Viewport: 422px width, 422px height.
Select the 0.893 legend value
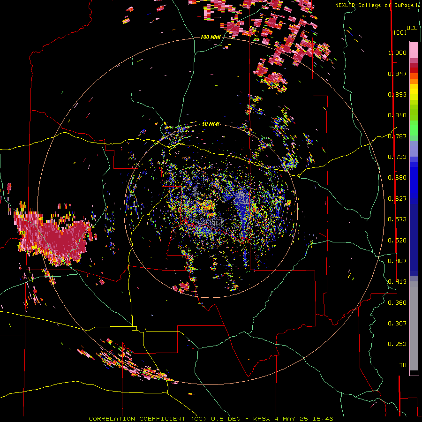[397, 94]
